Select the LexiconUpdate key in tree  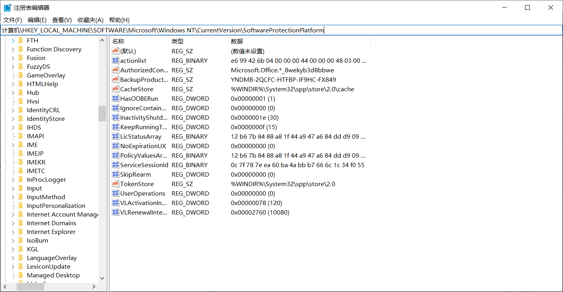tap(48, 266)
